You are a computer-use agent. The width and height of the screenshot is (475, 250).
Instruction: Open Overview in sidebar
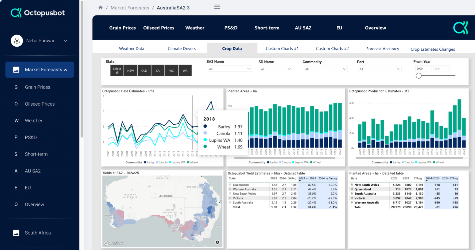click(34, 204)
